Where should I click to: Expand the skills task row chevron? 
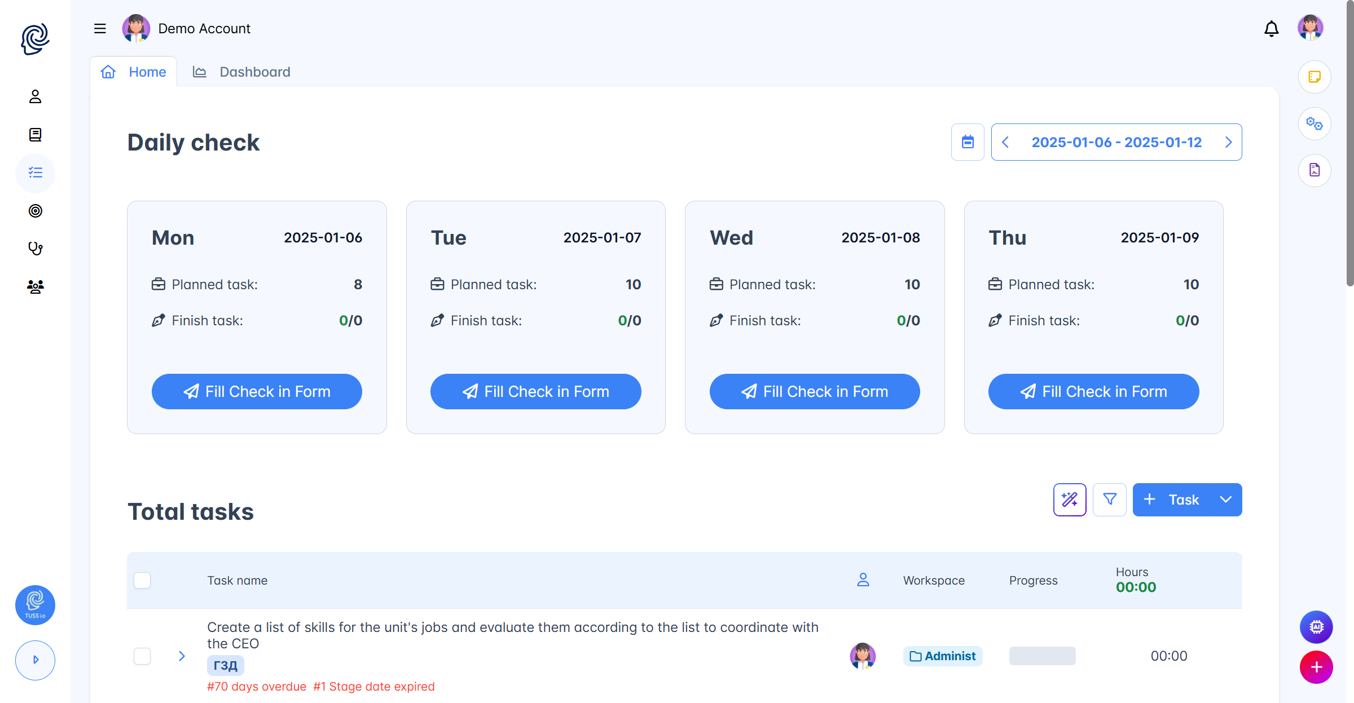pyautogui.click(x=182, y=656)
